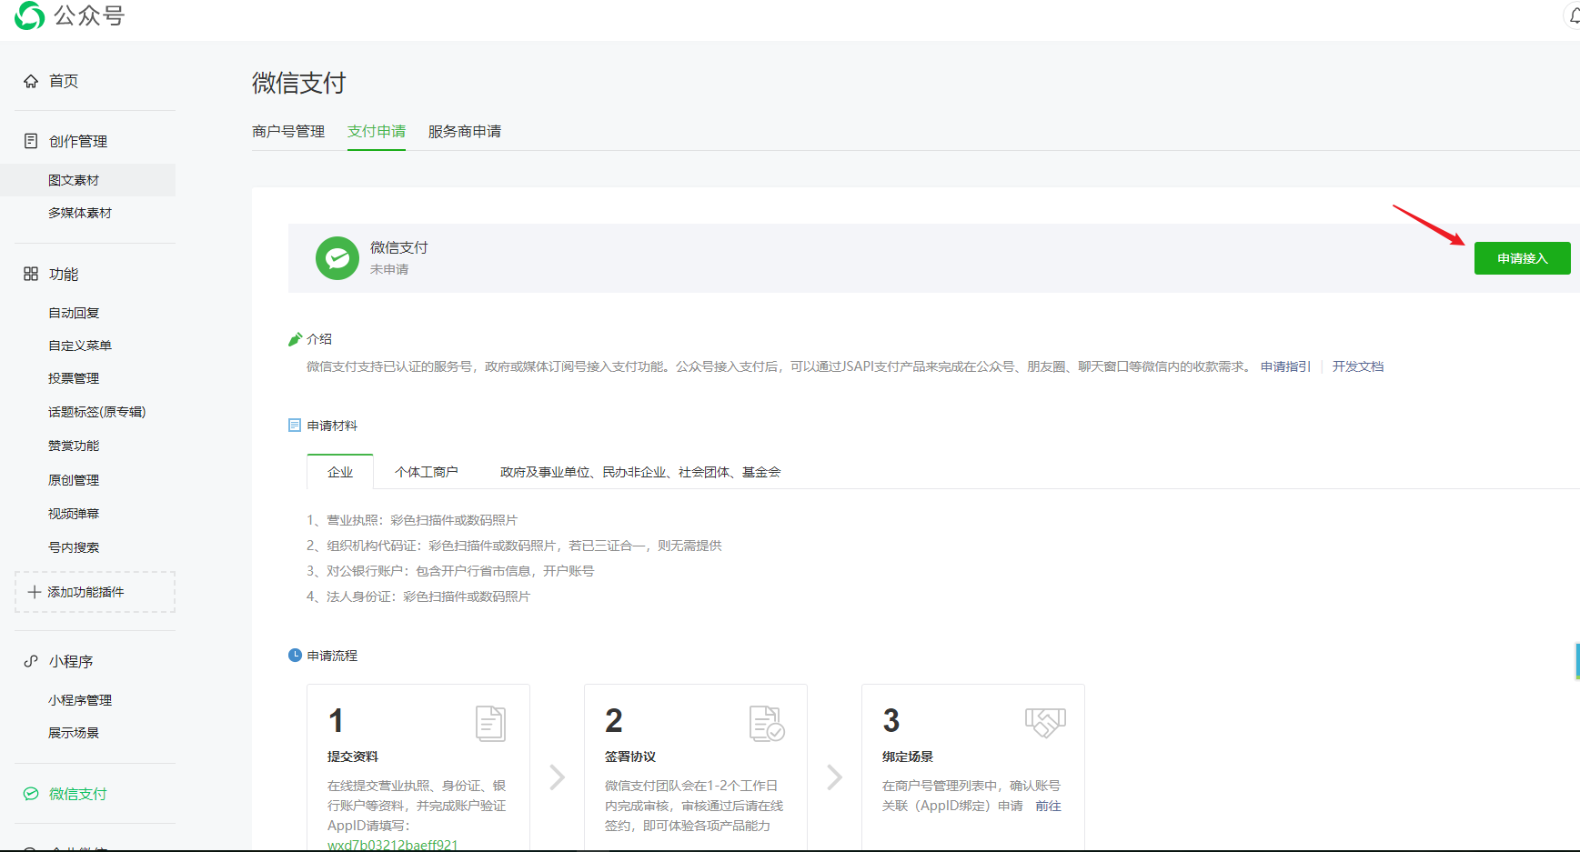Screen dimensions: 1580x852
Task: Go to 首页 in the sidebar
Action: 64,81
